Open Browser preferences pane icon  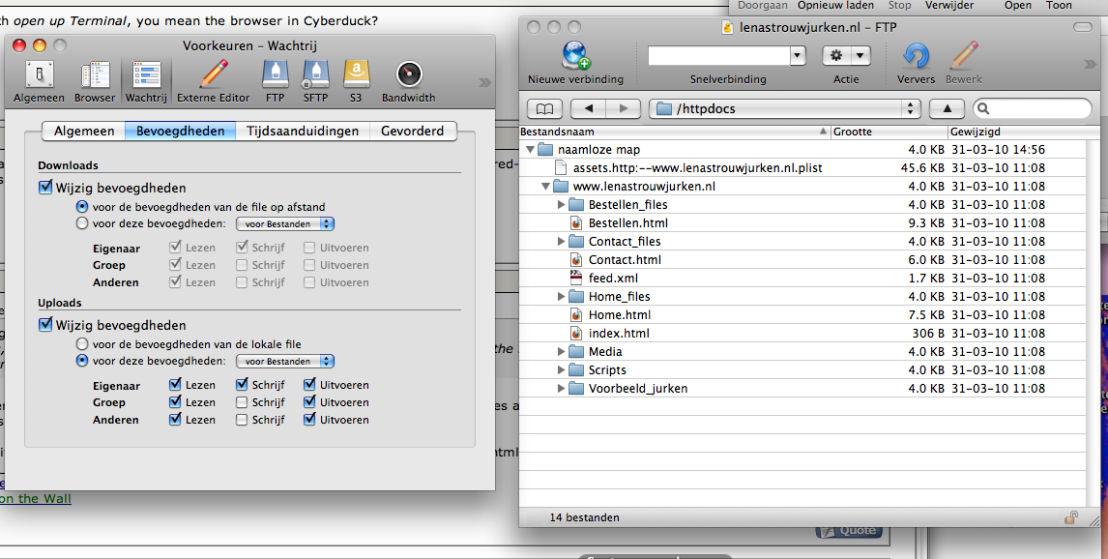95,74
